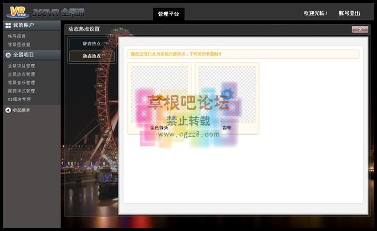Switch to the 静态热点 tab
This screenshot has width=377, height=231.
coord(92,43)
